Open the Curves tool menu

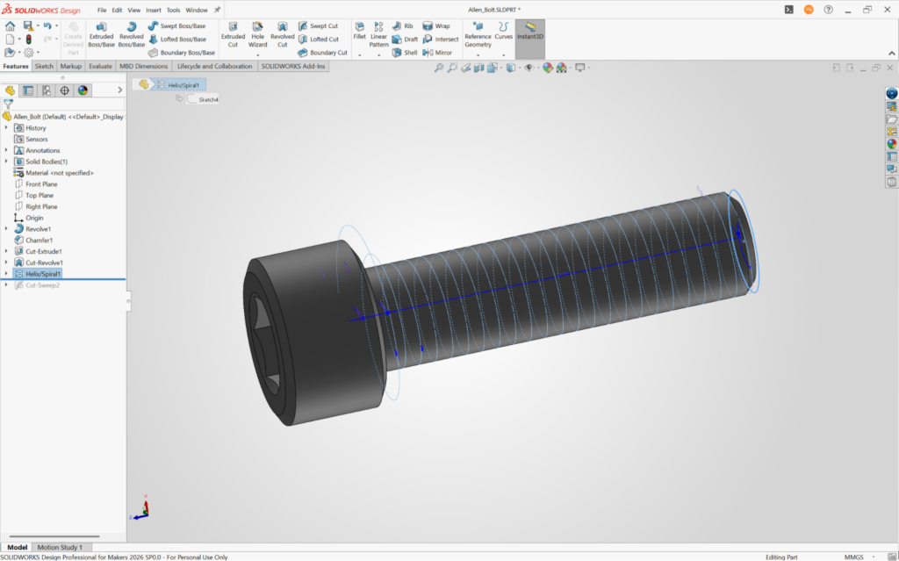(503, 31)
